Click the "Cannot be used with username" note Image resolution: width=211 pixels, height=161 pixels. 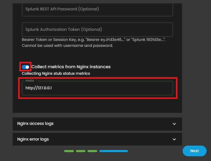67,46
